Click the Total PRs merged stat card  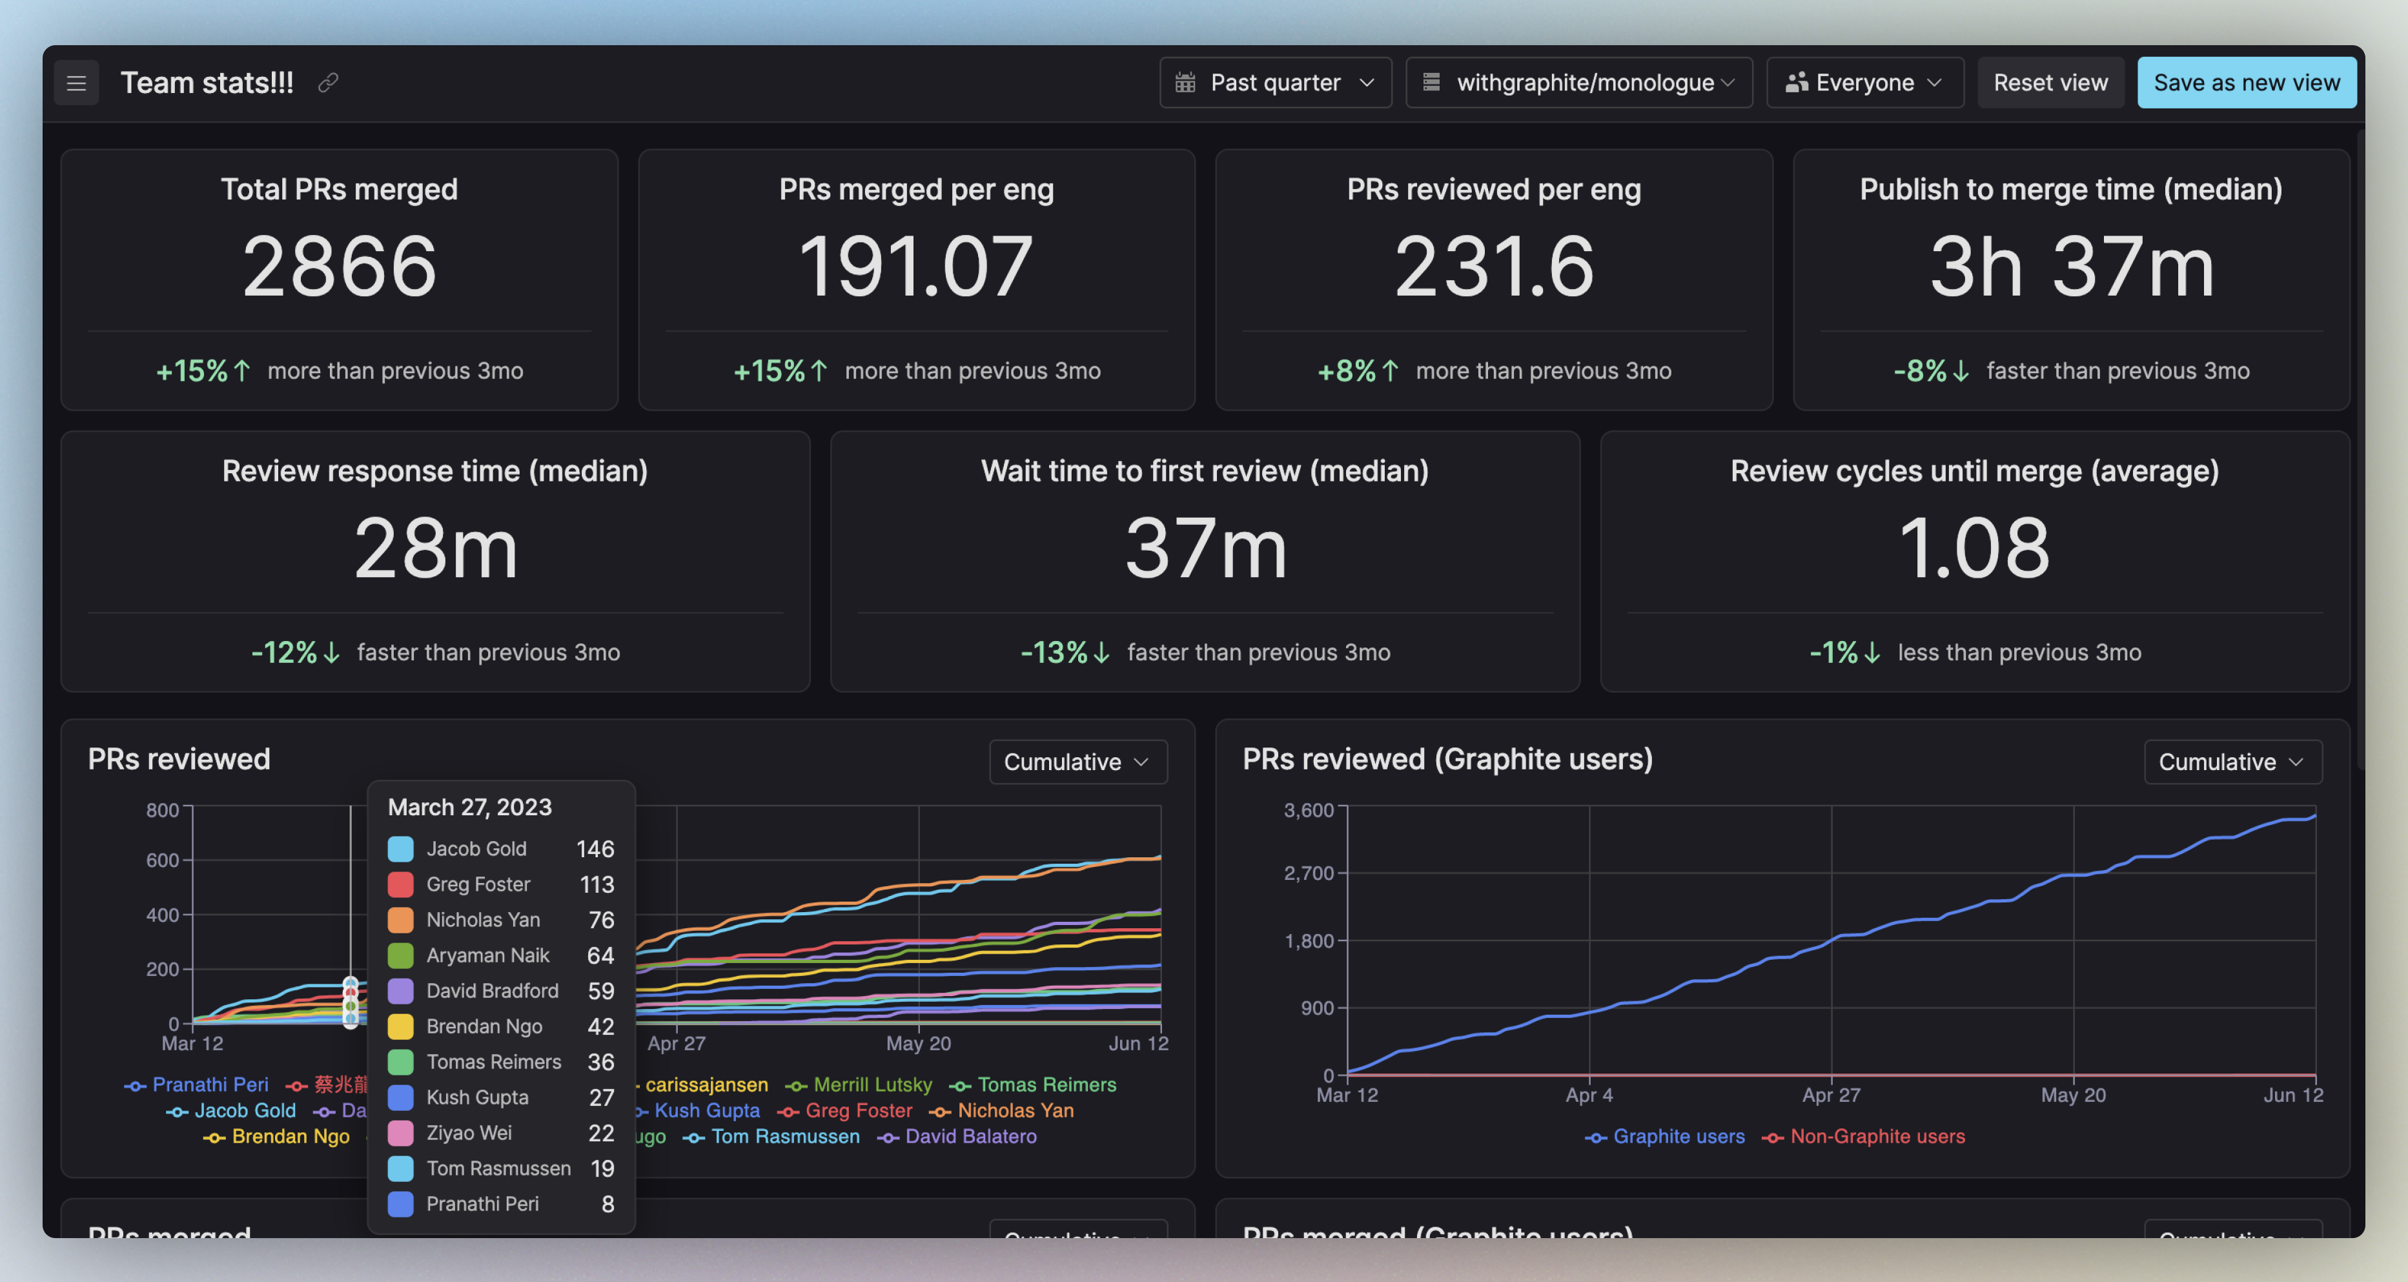[340, 280]
